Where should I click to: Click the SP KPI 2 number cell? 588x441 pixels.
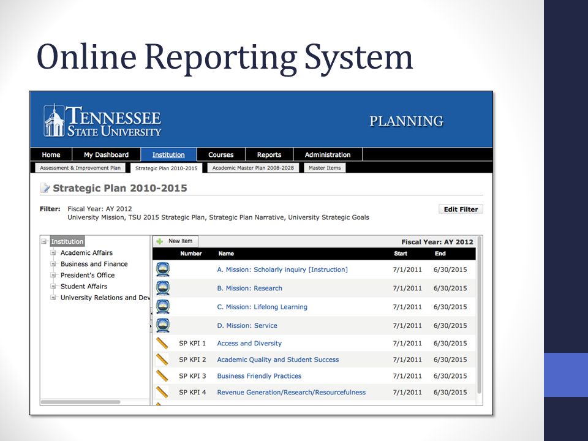pyautogui.click(x=192, y=360)
